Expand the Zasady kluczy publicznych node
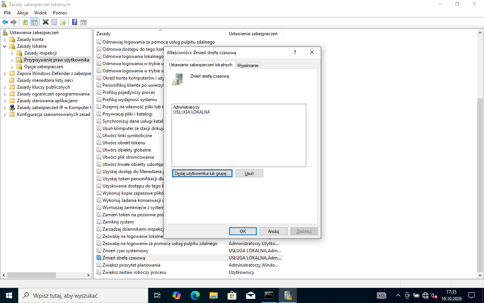This screenshot has width=484, height=303. point(5,87)
